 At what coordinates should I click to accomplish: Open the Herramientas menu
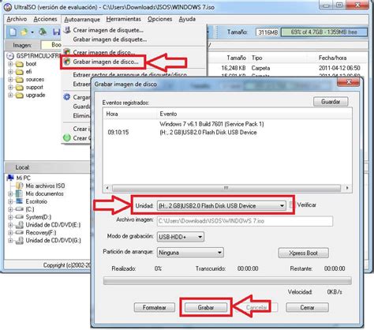coord(123,19)
